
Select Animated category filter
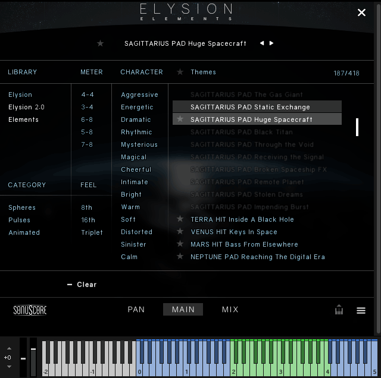[x=24, y=232]
